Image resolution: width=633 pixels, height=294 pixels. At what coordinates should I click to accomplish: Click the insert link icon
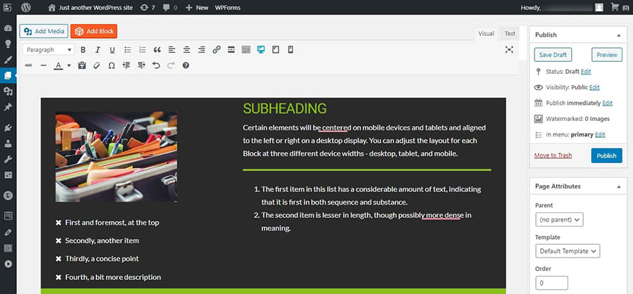click(216, 50)
